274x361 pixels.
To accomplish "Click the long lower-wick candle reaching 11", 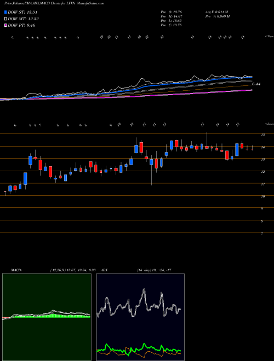I will [x=151, y=162].
